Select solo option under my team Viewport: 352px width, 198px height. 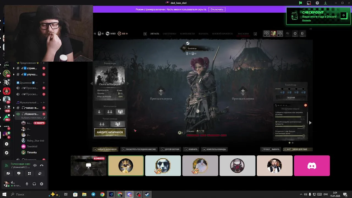[x=99, y=112]
